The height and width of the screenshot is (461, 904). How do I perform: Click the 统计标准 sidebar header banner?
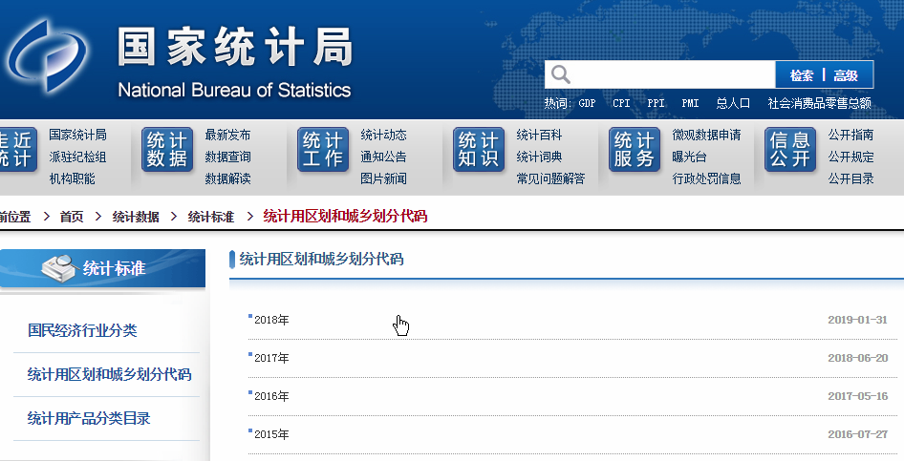coord(102,268)
